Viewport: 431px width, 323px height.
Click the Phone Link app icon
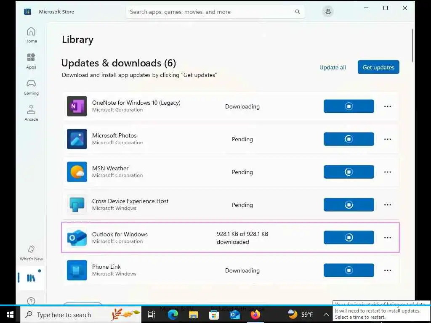coord(77,270)
